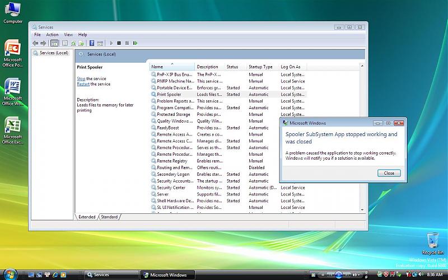The height and width of the screenshot is (280, 448).
Task: Click the Refresh toolbar icon
Action: (73, 43)
